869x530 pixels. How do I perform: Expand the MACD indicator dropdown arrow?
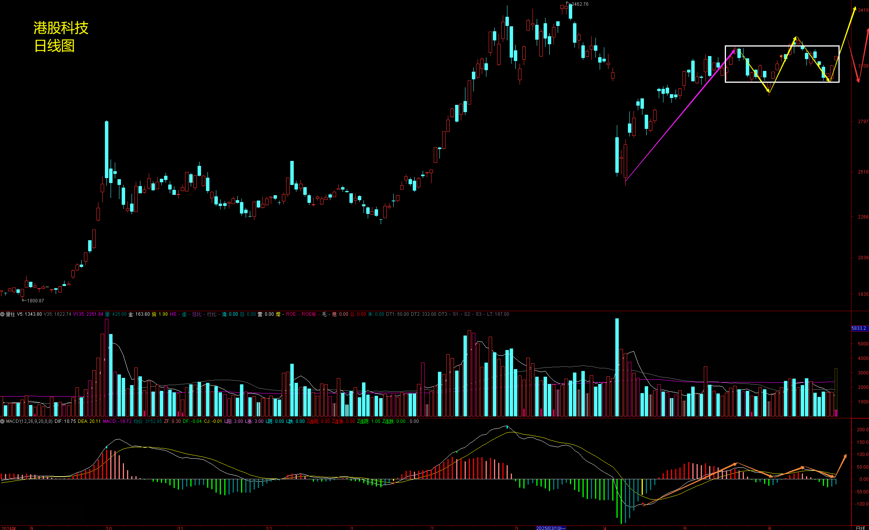tap(2, 421)
